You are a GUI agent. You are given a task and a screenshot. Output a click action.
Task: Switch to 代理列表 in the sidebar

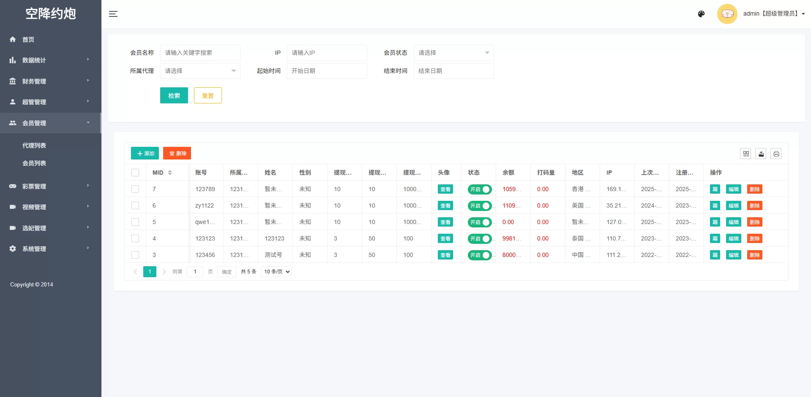(x=34, y=145)
